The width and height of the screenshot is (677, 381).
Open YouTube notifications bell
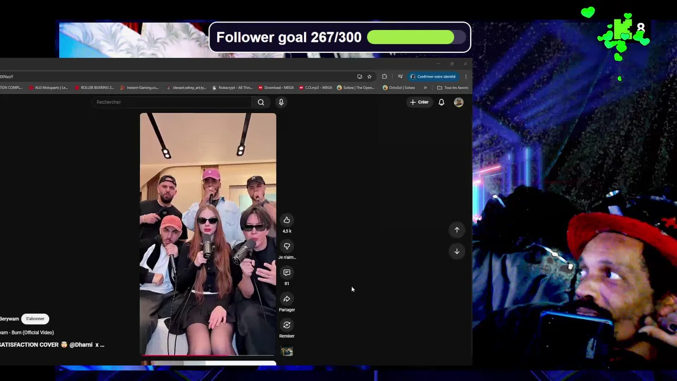(x=441, y=102)
